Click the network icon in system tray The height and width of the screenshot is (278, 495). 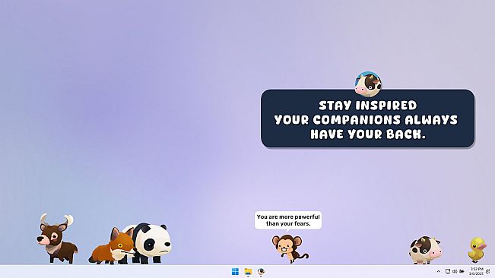point(447,271)
